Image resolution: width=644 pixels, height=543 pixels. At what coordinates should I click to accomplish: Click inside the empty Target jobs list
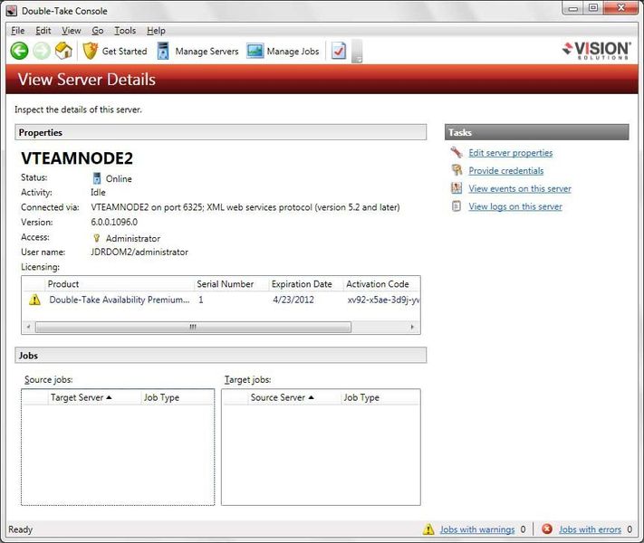(321, 454)
